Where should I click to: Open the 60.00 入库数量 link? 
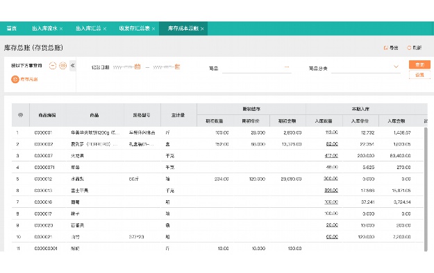tap(332, 237)
